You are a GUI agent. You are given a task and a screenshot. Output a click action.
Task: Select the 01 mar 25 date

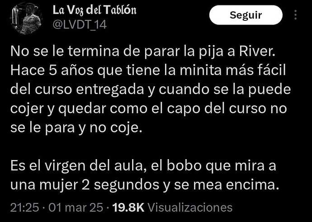[76, 208]
